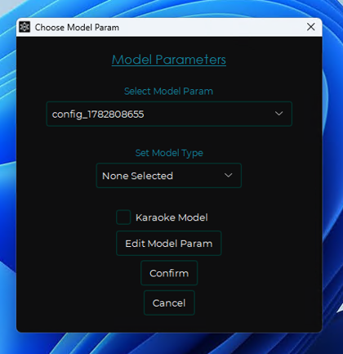Enable the Karaoke Model checkbox

(123, 217)
